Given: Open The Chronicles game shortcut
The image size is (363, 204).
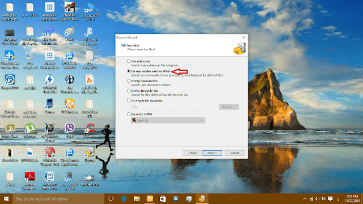Looking at the screenshot, I should pyautogui.click(x=69, y=84).
